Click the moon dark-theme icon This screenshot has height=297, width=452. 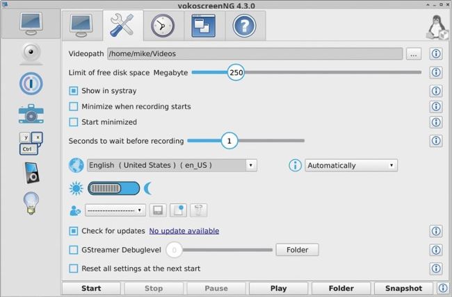click(x=148, y=189)
